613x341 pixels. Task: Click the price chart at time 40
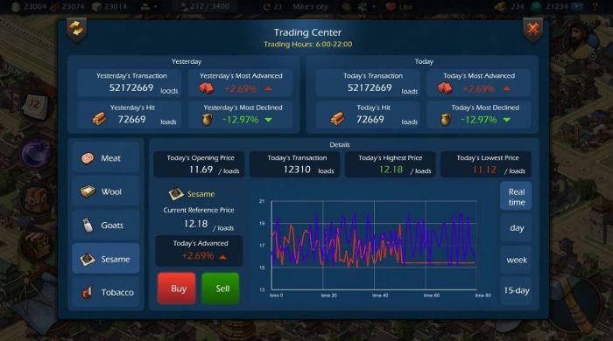[374, 245]
